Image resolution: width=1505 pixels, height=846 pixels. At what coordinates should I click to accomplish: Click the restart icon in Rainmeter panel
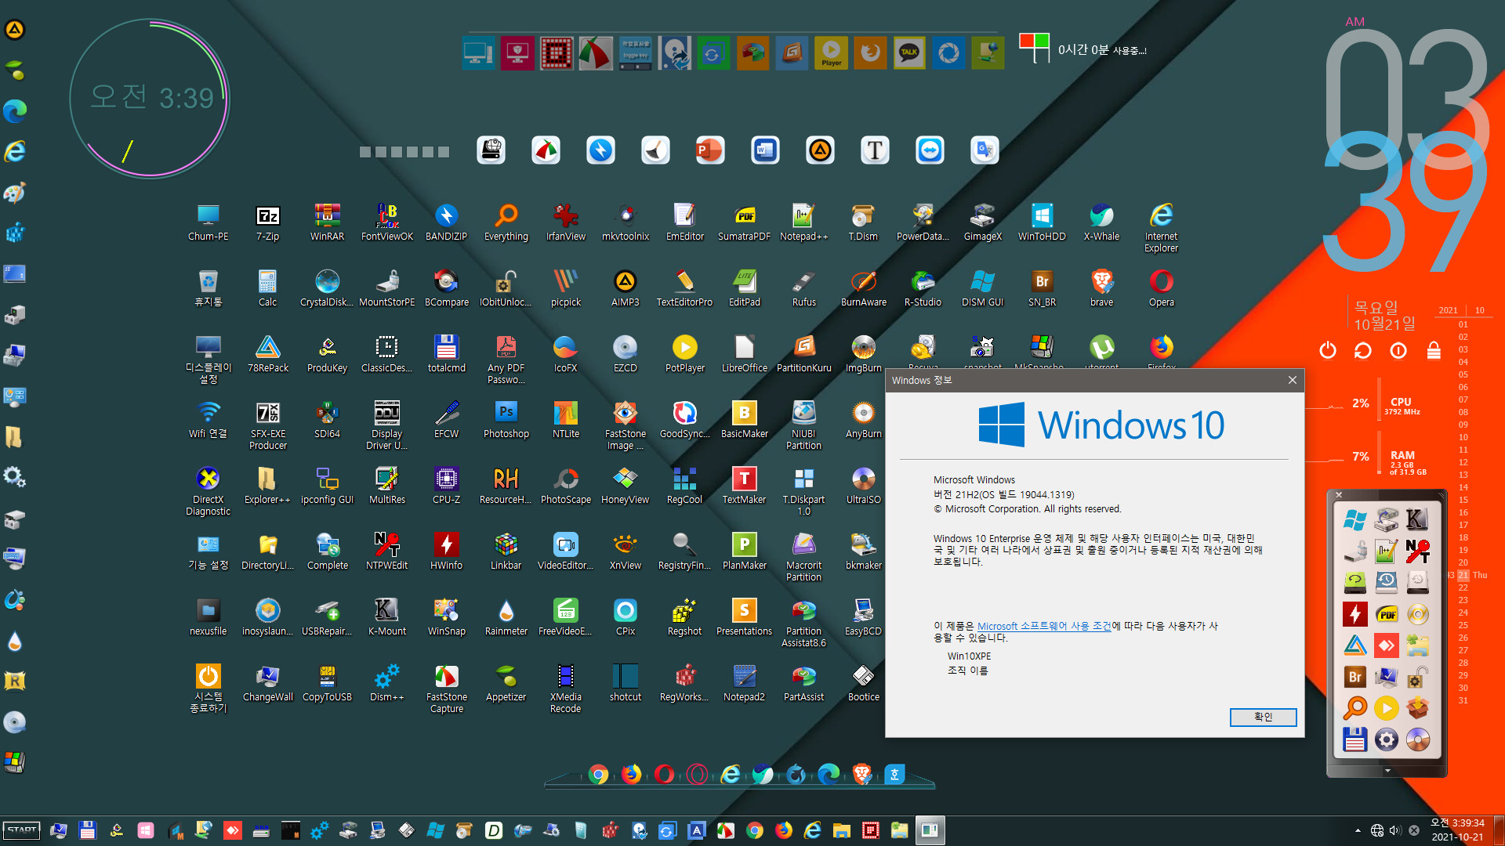1362,350
